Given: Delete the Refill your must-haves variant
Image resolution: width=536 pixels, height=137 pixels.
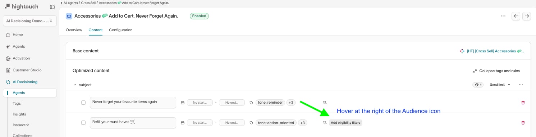Looking at the screenshot, I should tap(523, 123).
